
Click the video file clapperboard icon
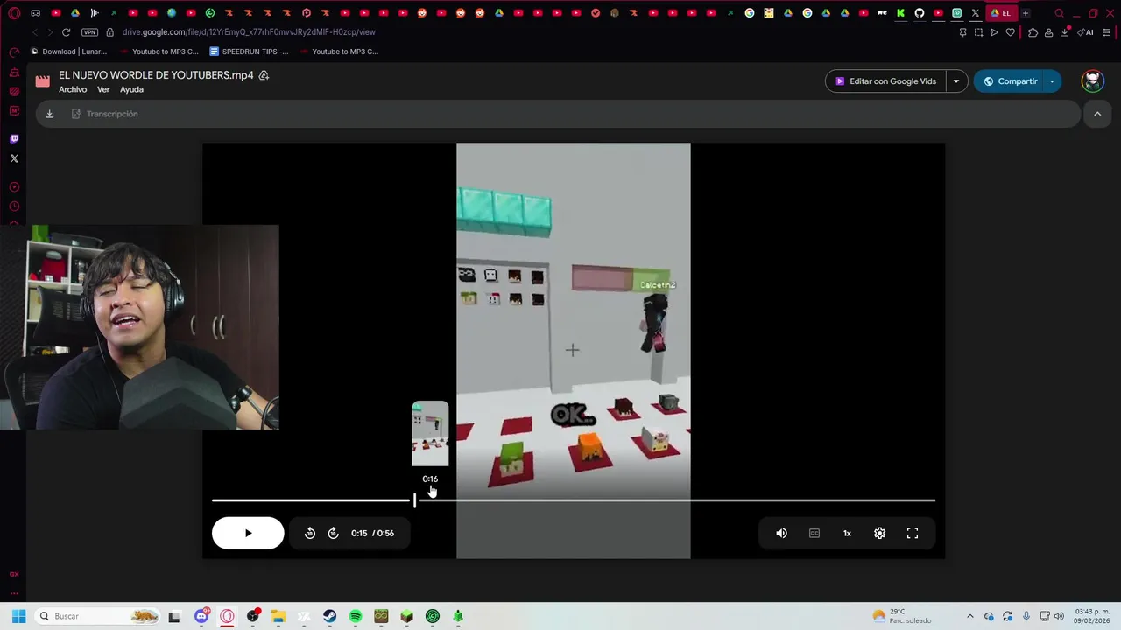(42, 81)
